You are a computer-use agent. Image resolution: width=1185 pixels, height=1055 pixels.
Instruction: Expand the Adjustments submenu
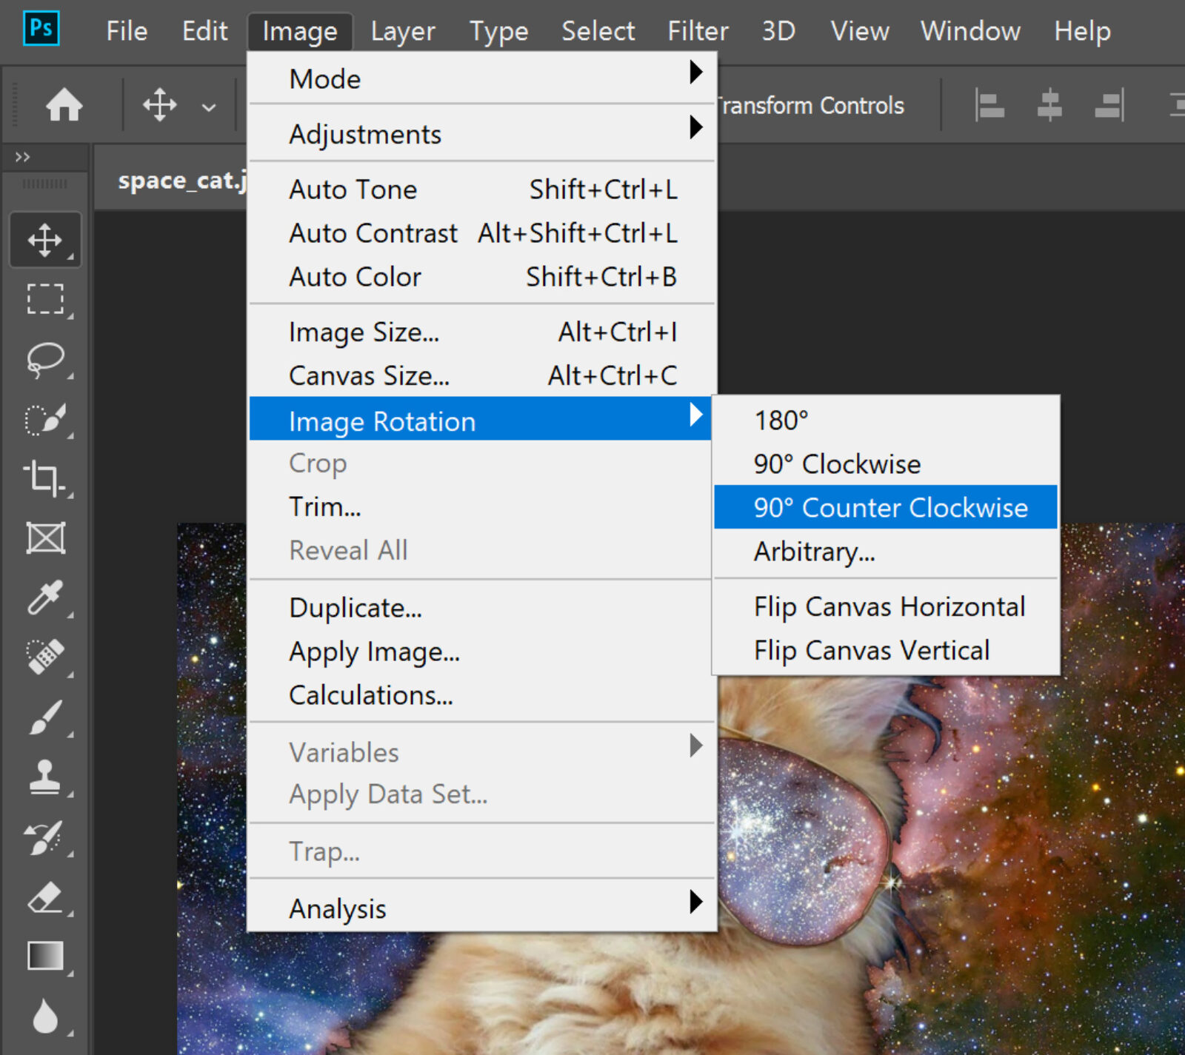point(482,133)
